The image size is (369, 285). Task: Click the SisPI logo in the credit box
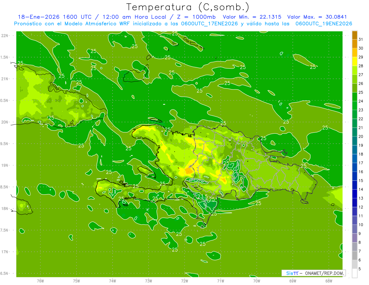point(292,273)
